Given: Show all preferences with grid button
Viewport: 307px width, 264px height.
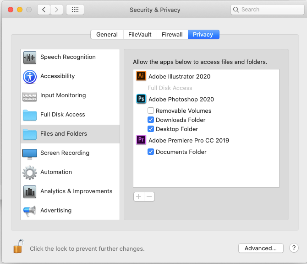Looking at the screenshot, I should pos(75,10).
